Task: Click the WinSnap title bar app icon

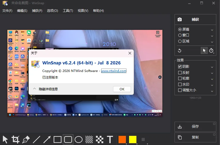Action: (5, 3)
